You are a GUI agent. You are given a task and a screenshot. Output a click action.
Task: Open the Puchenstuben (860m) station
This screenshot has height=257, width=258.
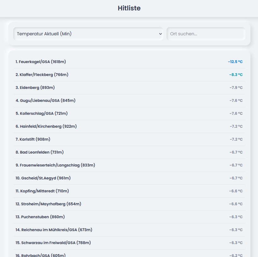(x=40, y=217)
